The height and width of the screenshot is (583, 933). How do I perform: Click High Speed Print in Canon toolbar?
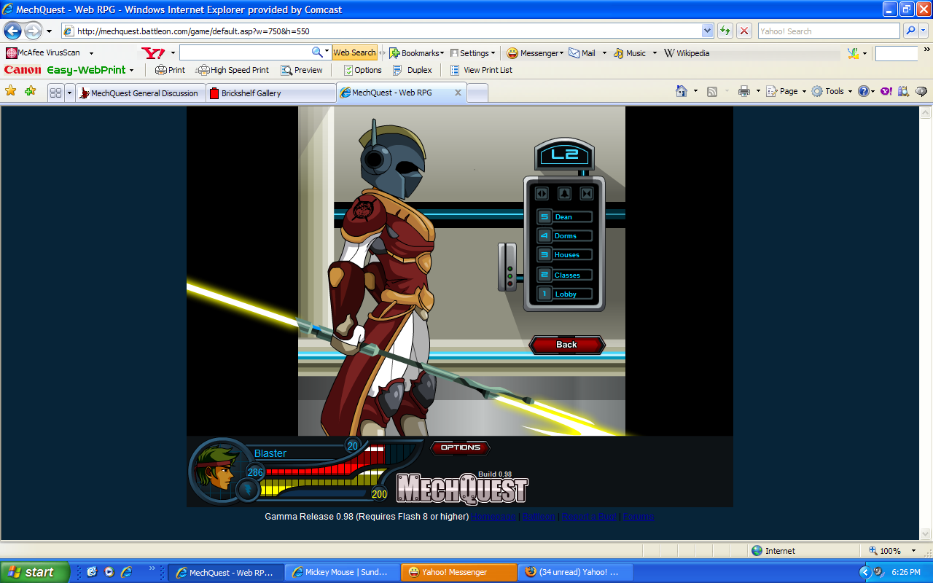(233, 70)
